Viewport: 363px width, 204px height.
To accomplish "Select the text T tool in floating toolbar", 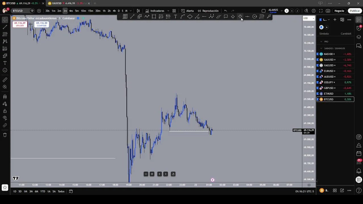I will (175, 16).
